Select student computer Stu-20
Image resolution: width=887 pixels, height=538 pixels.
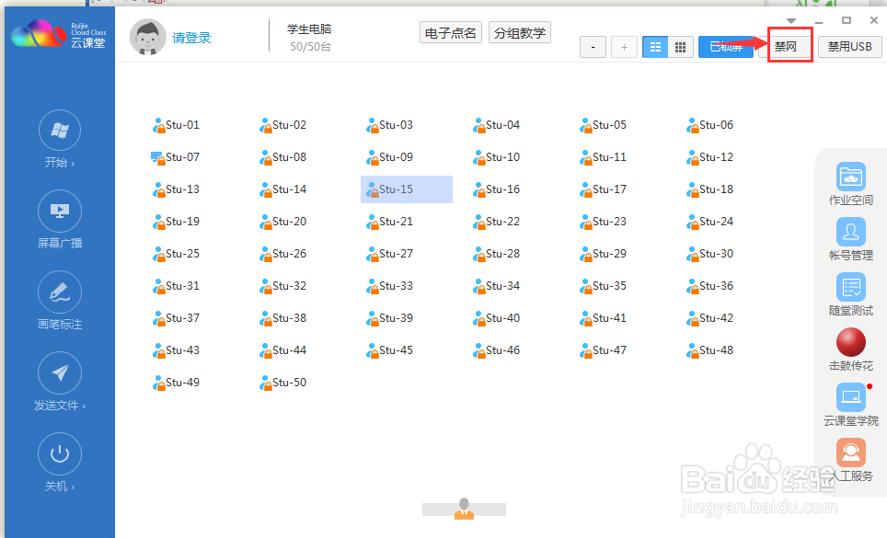282,222
